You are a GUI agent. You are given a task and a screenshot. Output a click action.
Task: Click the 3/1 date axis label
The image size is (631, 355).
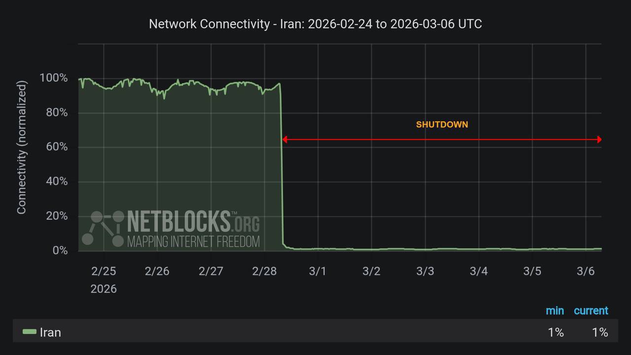point(317,271)
